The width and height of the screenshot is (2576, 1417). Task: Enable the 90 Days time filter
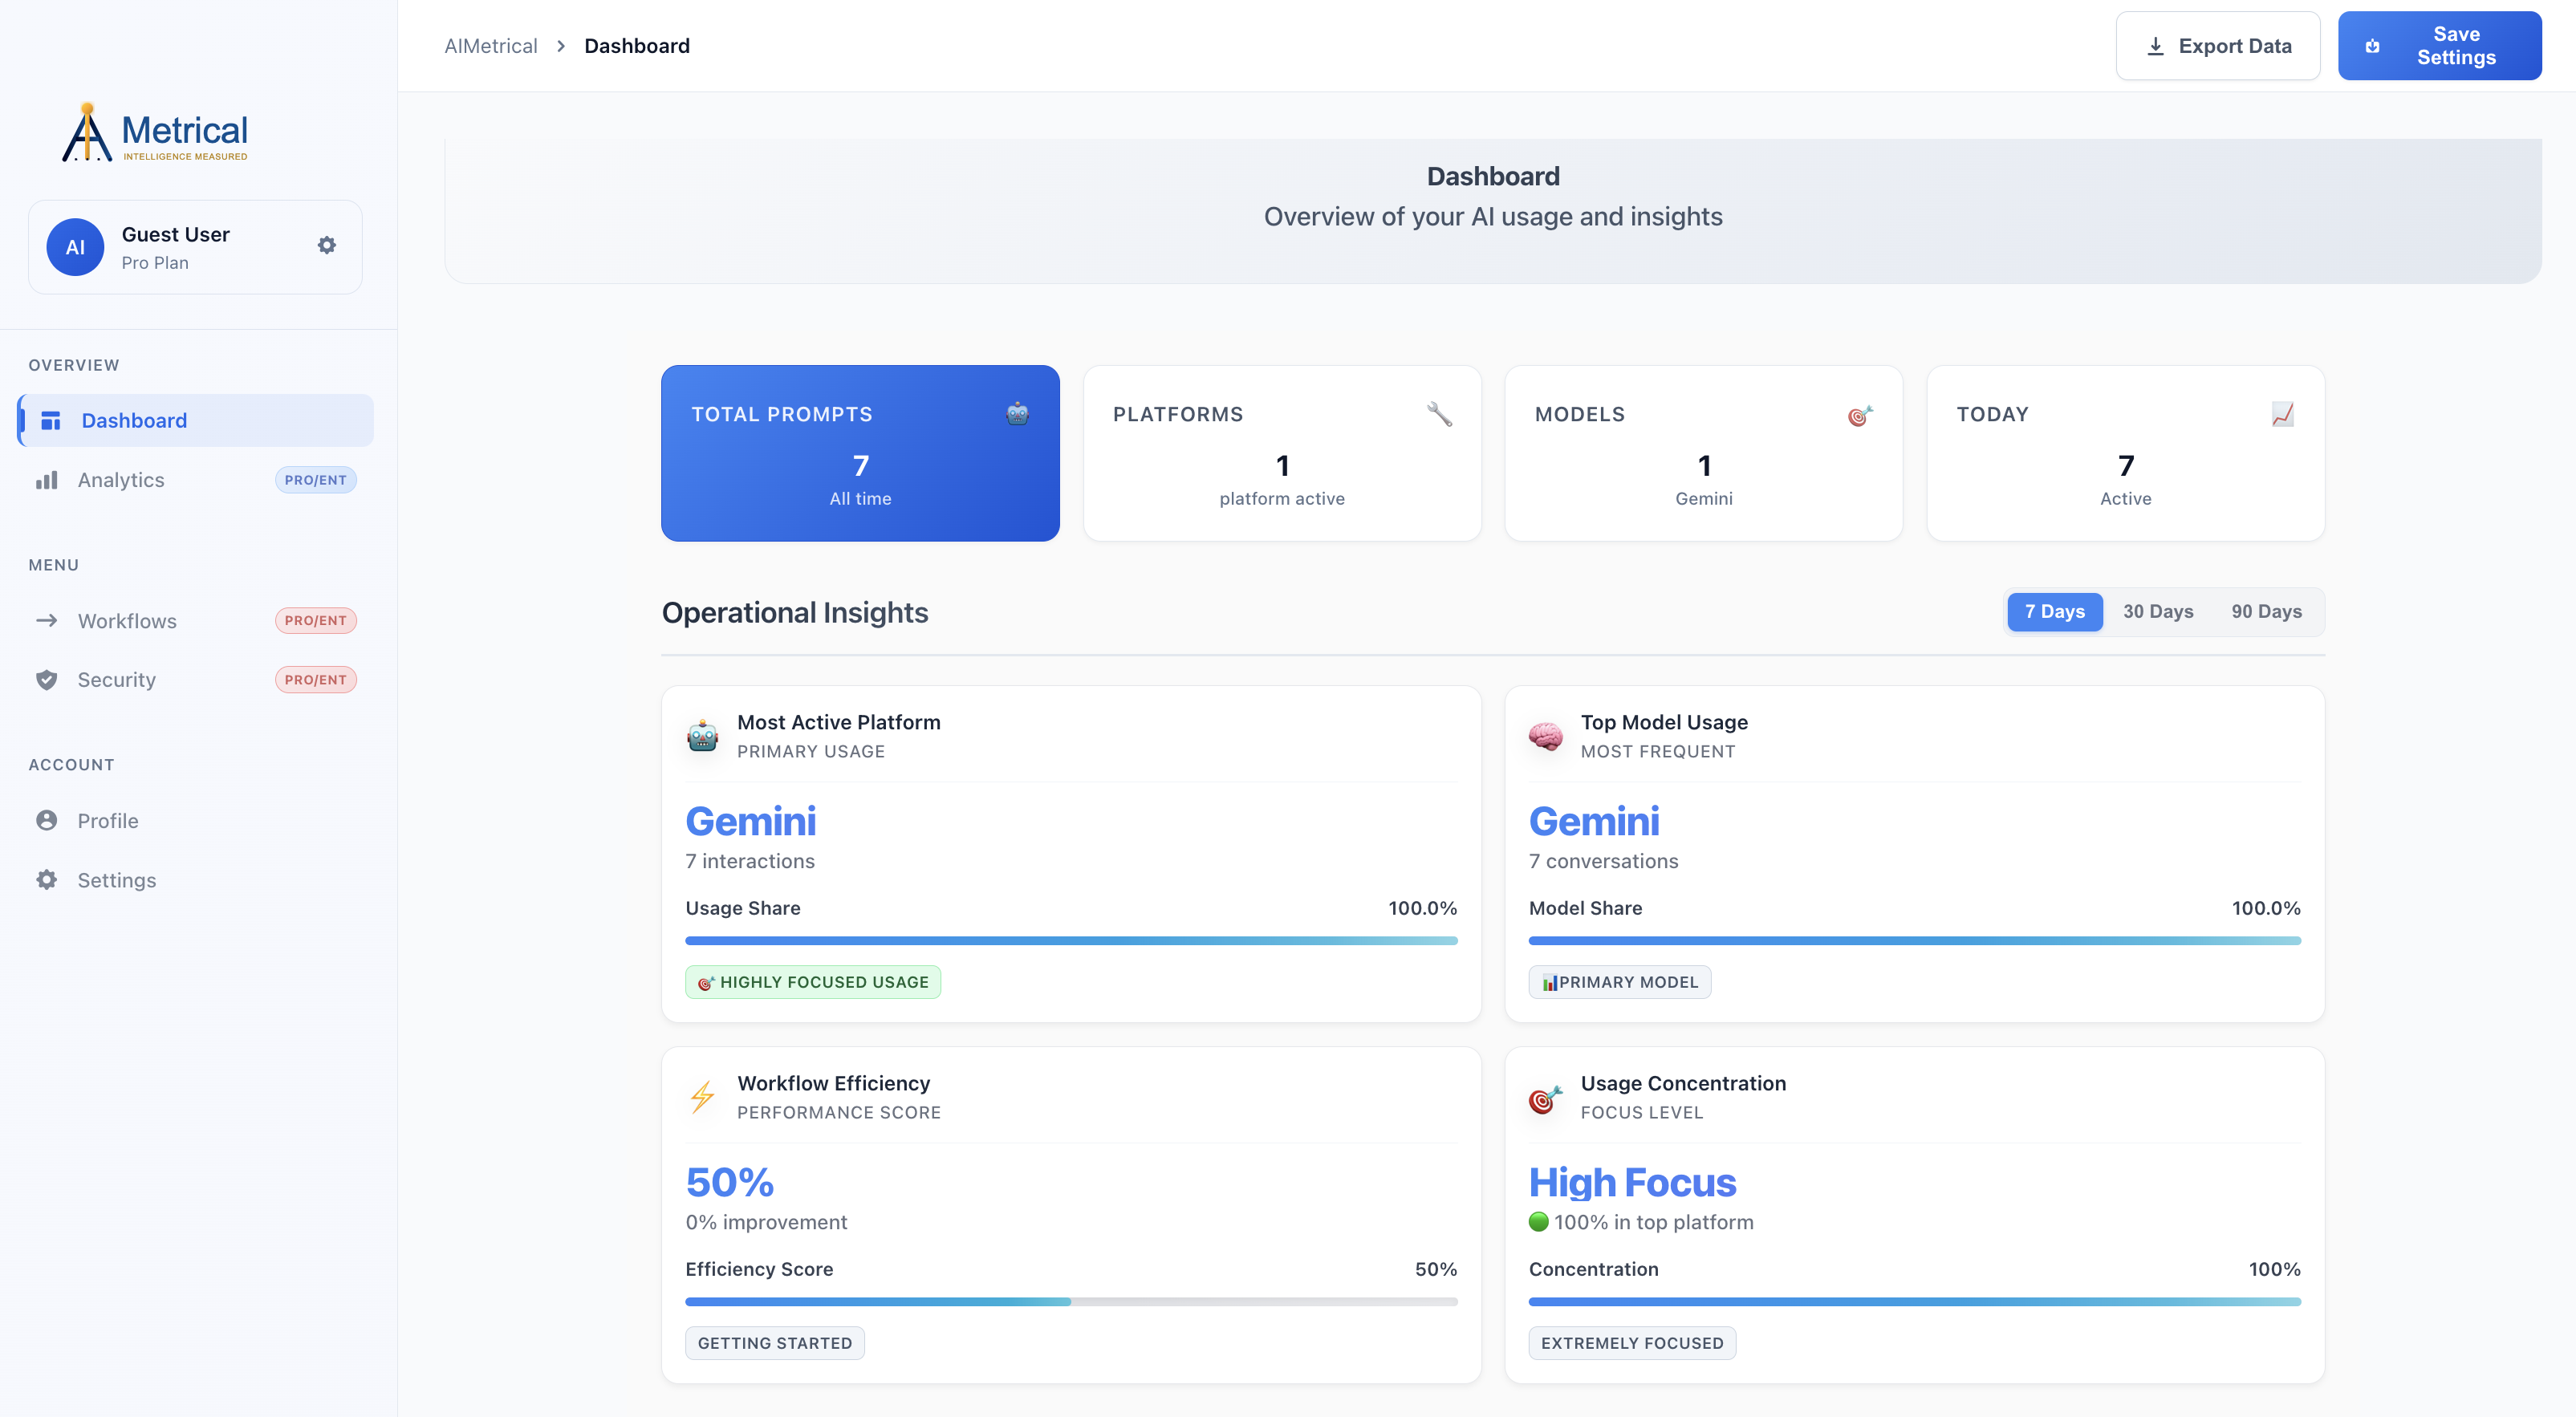tap(2266, 611)
